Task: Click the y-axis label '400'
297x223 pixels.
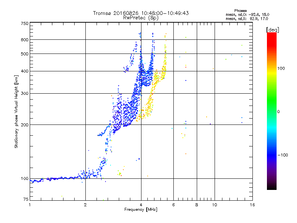Action: click(25, 71)
